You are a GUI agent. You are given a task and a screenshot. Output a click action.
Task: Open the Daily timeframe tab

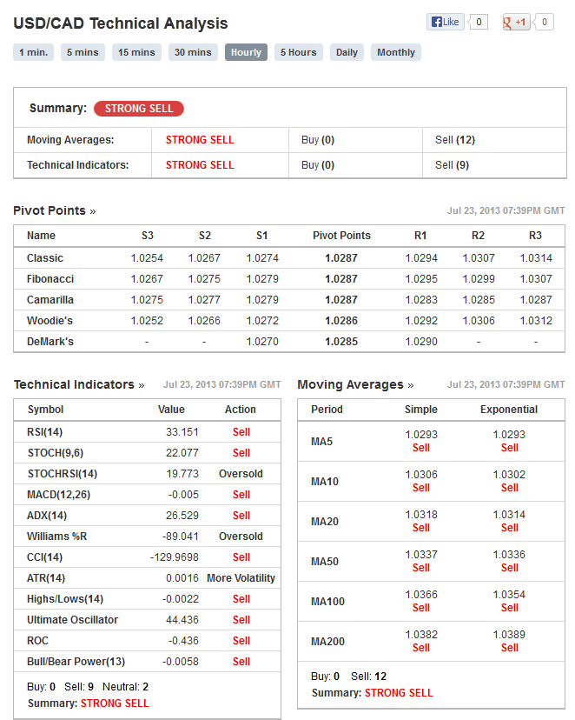tap(347, 52)
